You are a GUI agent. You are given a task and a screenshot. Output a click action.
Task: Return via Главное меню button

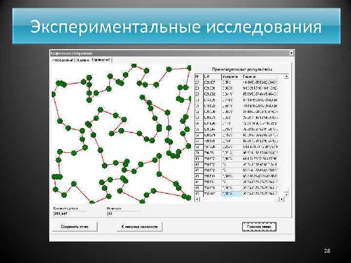[259, 226]
